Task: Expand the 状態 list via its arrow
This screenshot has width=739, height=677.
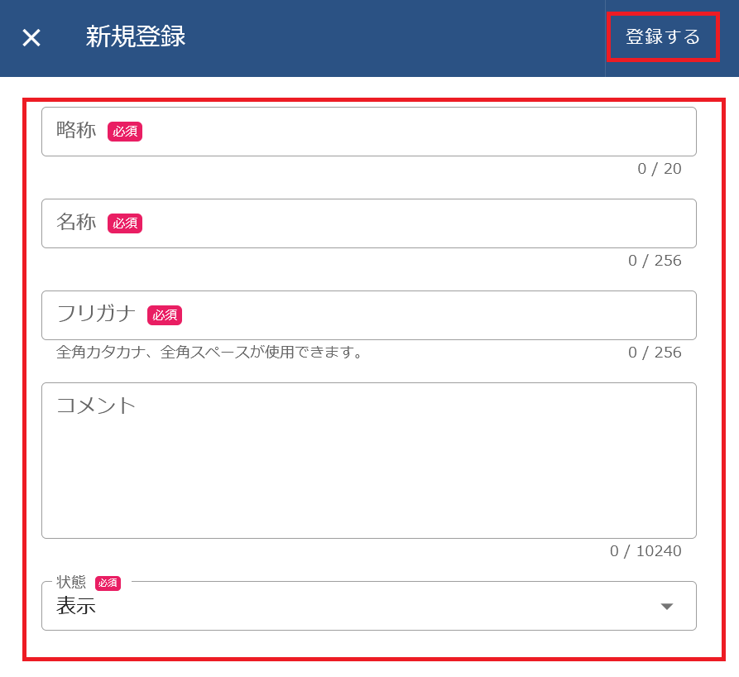Action: pos(667,607)
